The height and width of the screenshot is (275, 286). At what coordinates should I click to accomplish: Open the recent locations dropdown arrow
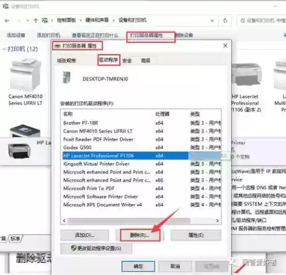tap(27, 21)
